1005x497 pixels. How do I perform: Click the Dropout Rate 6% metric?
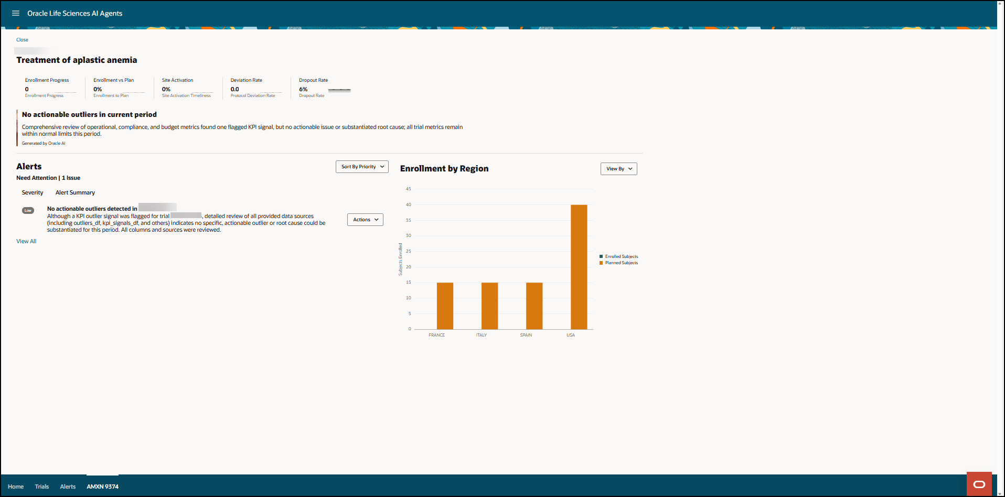(325, 88)
